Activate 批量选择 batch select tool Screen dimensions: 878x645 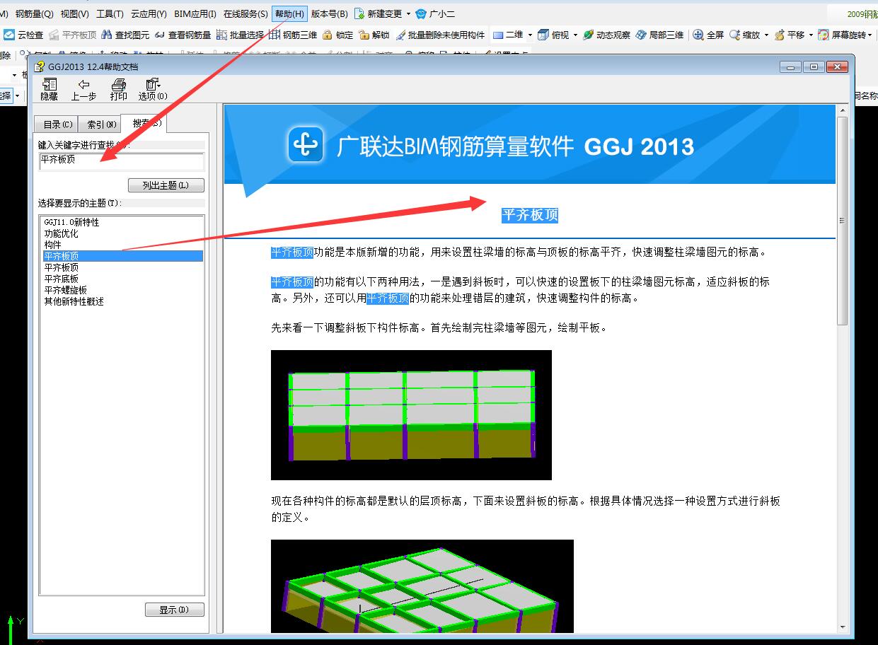[x=241, y=35]
